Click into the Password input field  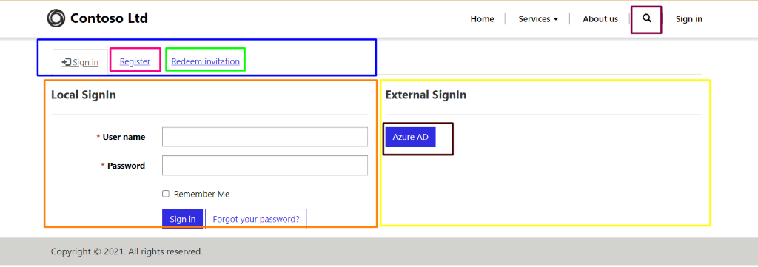coord(265,166)
